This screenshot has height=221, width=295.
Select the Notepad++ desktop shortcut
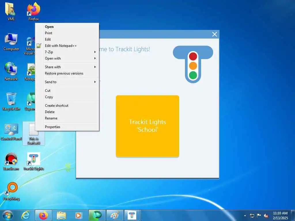(x=31, y=72)
